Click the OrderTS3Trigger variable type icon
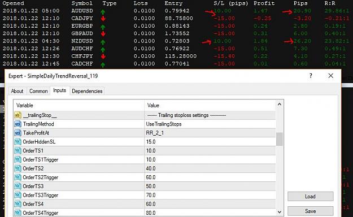The image size is (353, 217). click(x=18, y=195)
